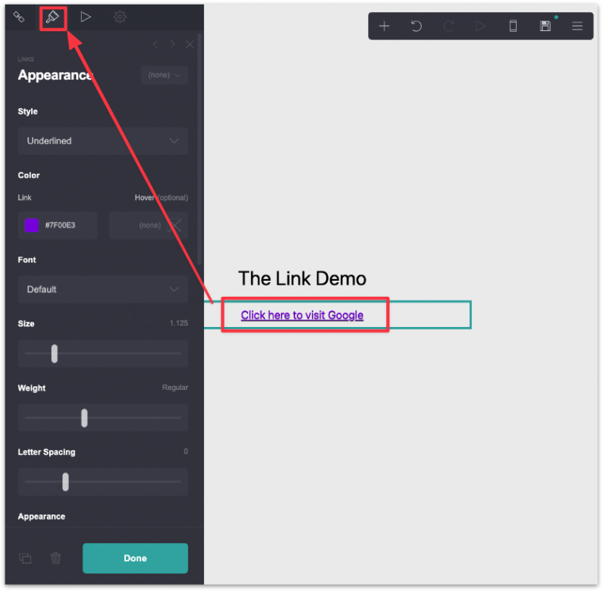
Task: Expand the (none) selector beside Appearance
Action: (x=164, y=74)
